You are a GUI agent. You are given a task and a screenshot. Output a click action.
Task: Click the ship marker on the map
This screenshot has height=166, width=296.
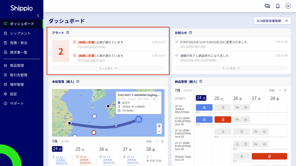pyautogui.click(x=139, y=119)
